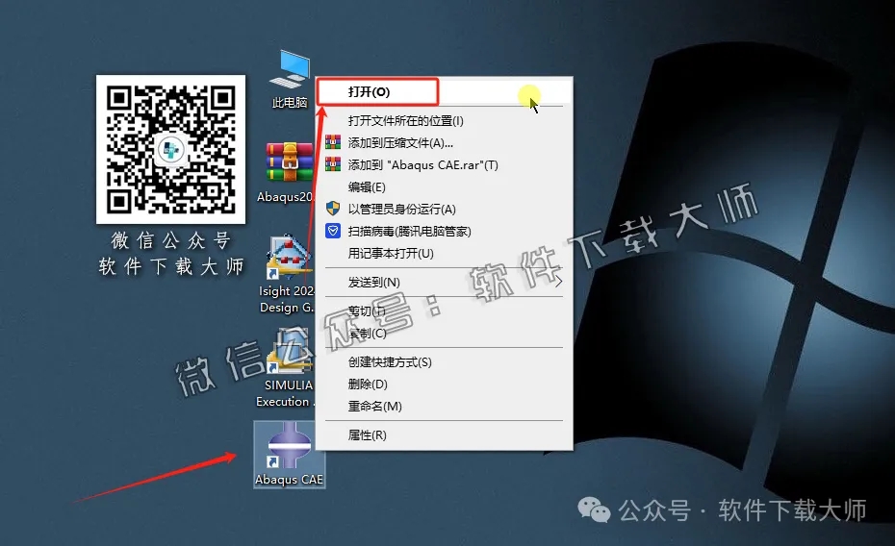Viewport: 895px width, 546px height.
Task: Click the 此电脑 icon label text
Action: point(290,103)
